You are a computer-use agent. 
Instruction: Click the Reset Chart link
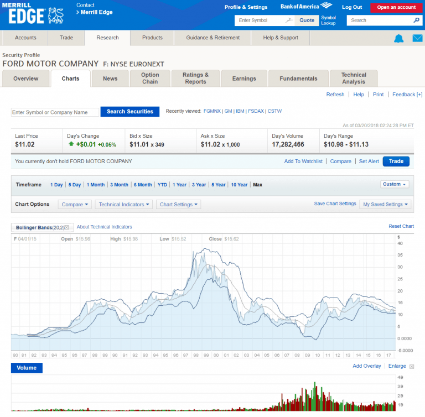point(401,226)
